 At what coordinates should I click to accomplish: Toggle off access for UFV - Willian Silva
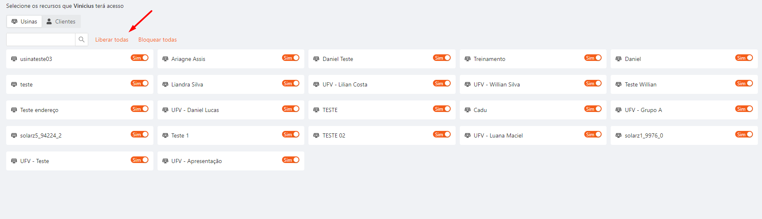coord(593,84)
